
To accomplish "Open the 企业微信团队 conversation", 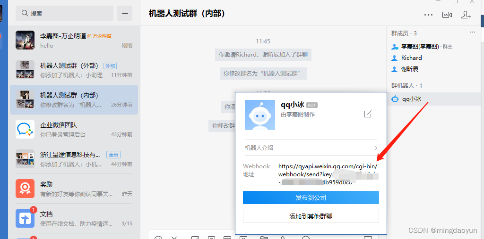I will (74, 130).
